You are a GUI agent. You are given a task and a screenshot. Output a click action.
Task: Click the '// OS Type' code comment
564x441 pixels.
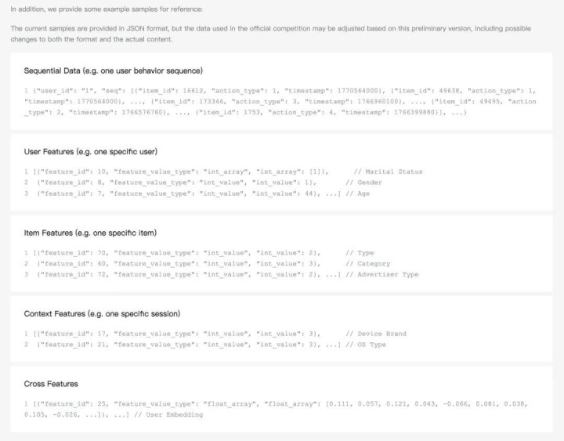click(x=365, y=345)
